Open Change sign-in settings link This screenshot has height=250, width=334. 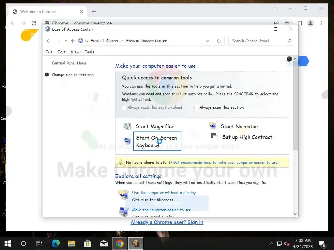point(73,75)
